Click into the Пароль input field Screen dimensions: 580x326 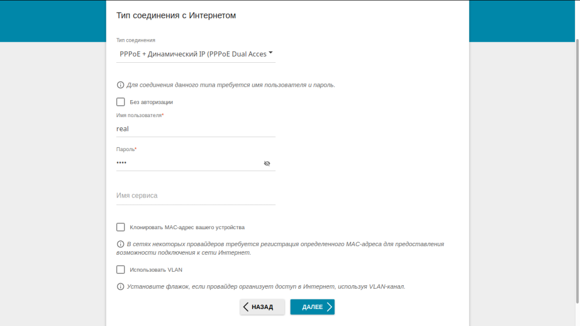pos(189,163)
